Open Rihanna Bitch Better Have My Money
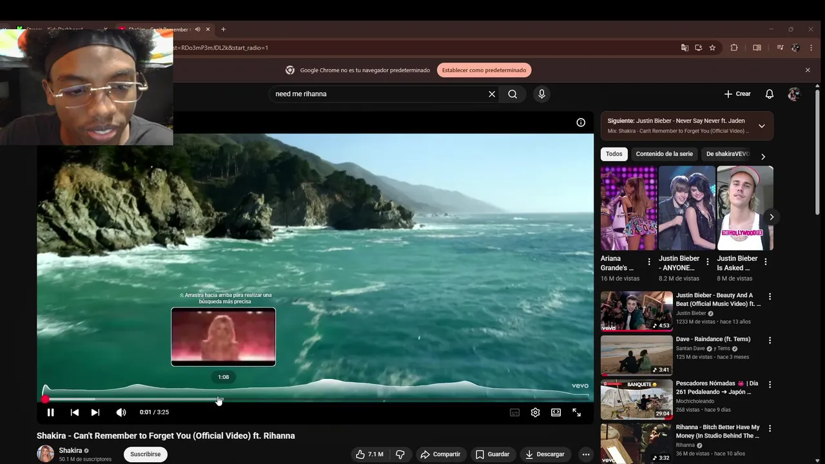825x464 pixels. click(x=717, y=431)
